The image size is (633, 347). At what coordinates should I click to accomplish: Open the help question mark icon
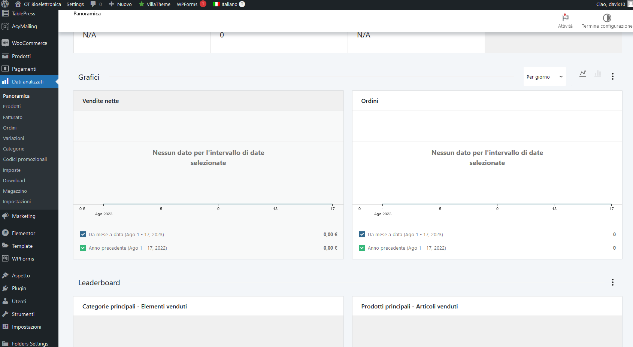pyautogui.click(x=242, y=4)
